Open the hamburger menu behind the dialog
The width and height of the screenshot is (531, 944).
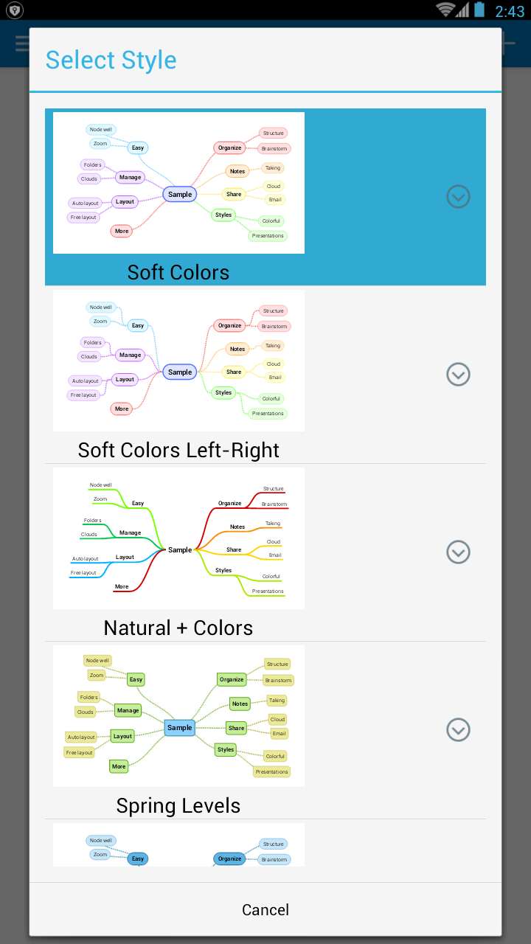tap(22, 44)
